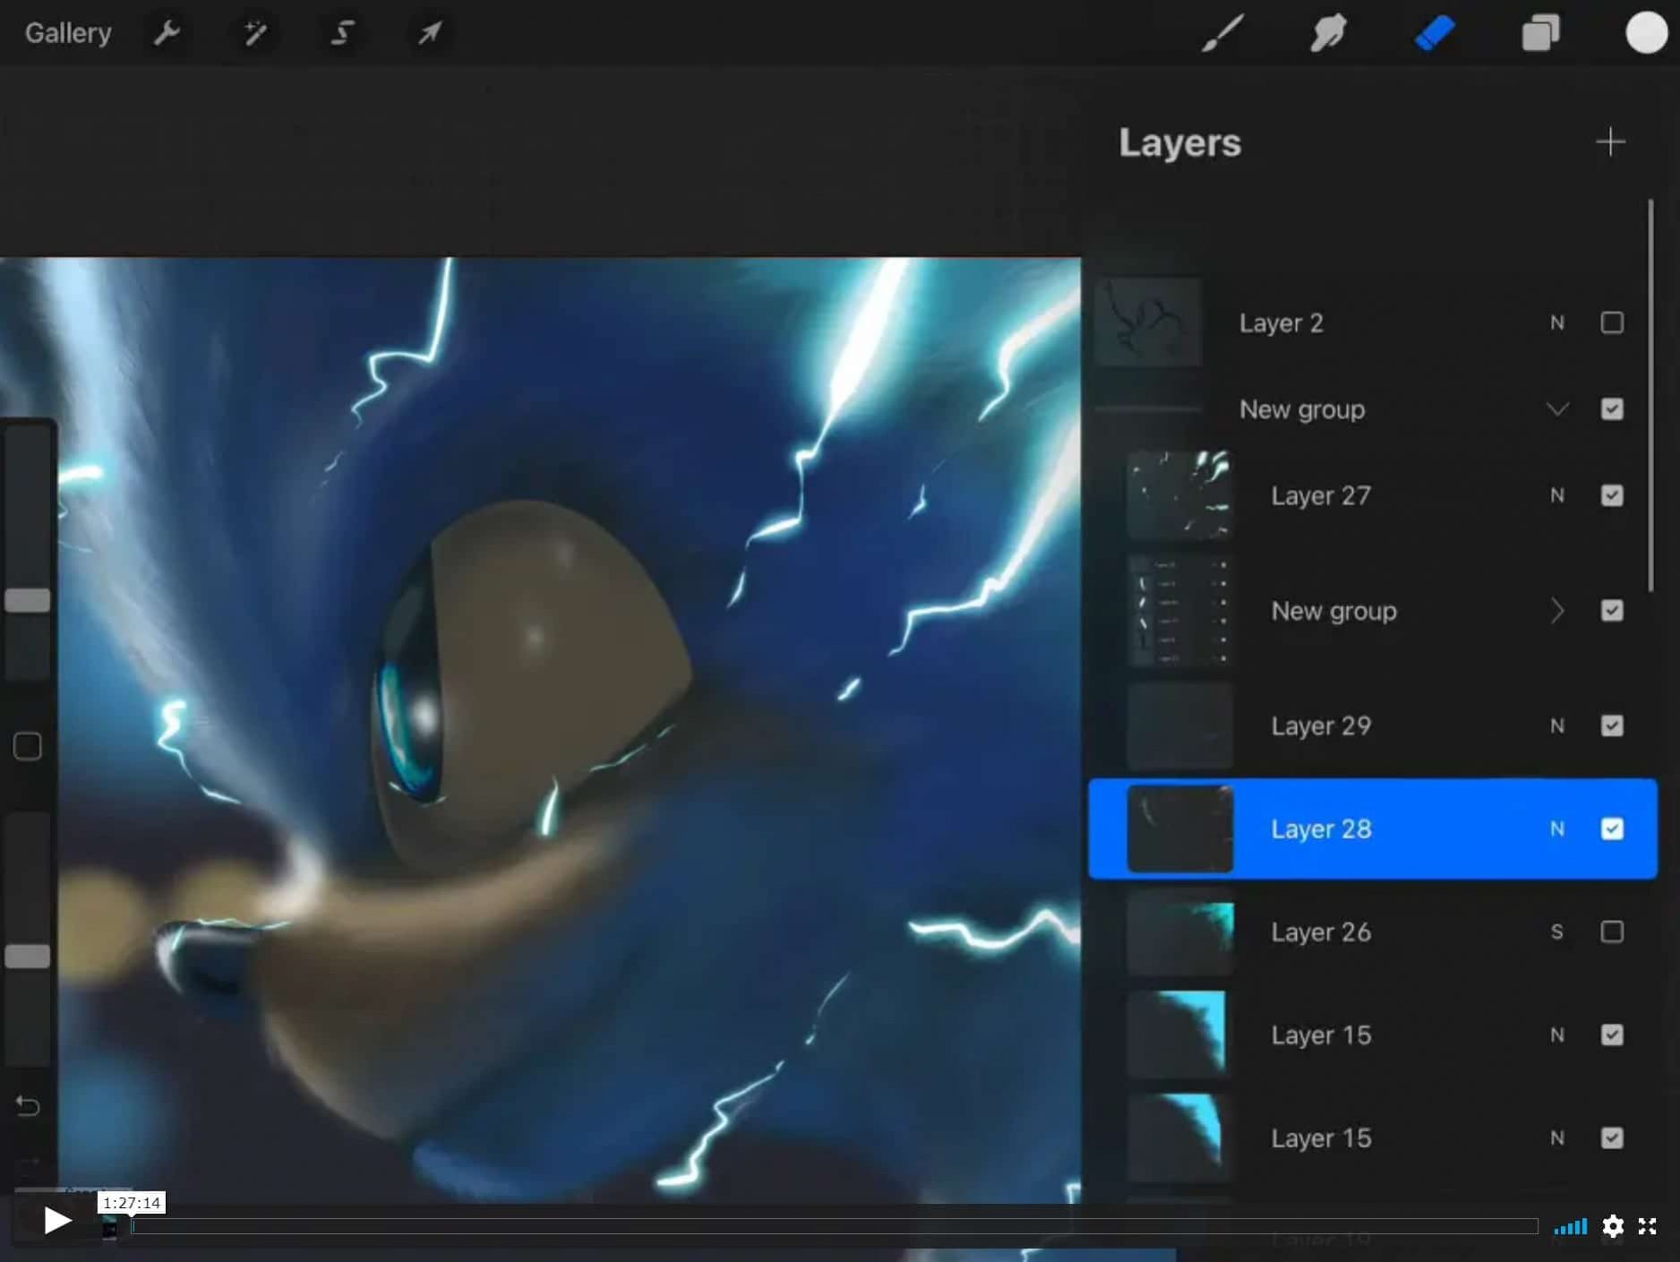Screen dimensions: 1680x1262
Task: Open the active color disc
Action: [1646, 33]
